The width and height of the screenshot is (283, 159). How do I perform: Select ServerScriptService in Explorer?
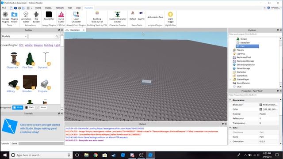point(246,65)
